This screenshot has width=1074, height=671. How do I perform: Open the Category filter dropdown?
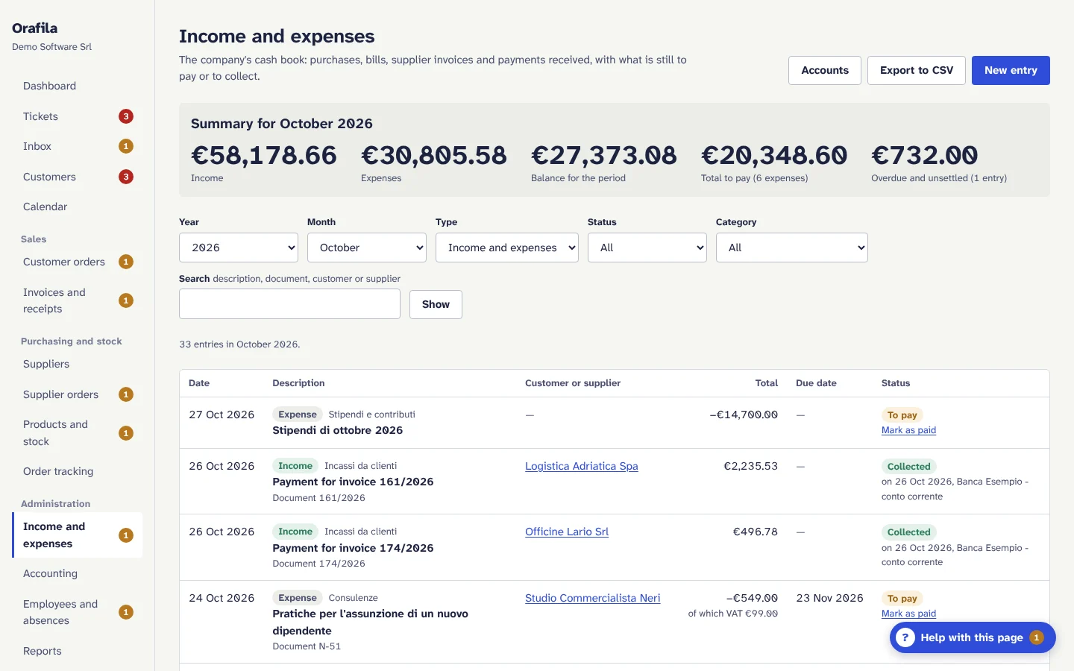[x=792, y=248]
